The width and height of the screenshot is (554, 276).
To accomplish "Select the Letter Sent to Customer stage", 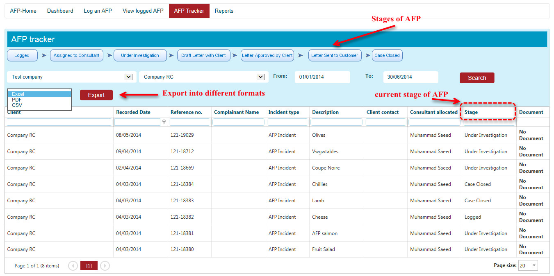I will [x=335, y=55].
